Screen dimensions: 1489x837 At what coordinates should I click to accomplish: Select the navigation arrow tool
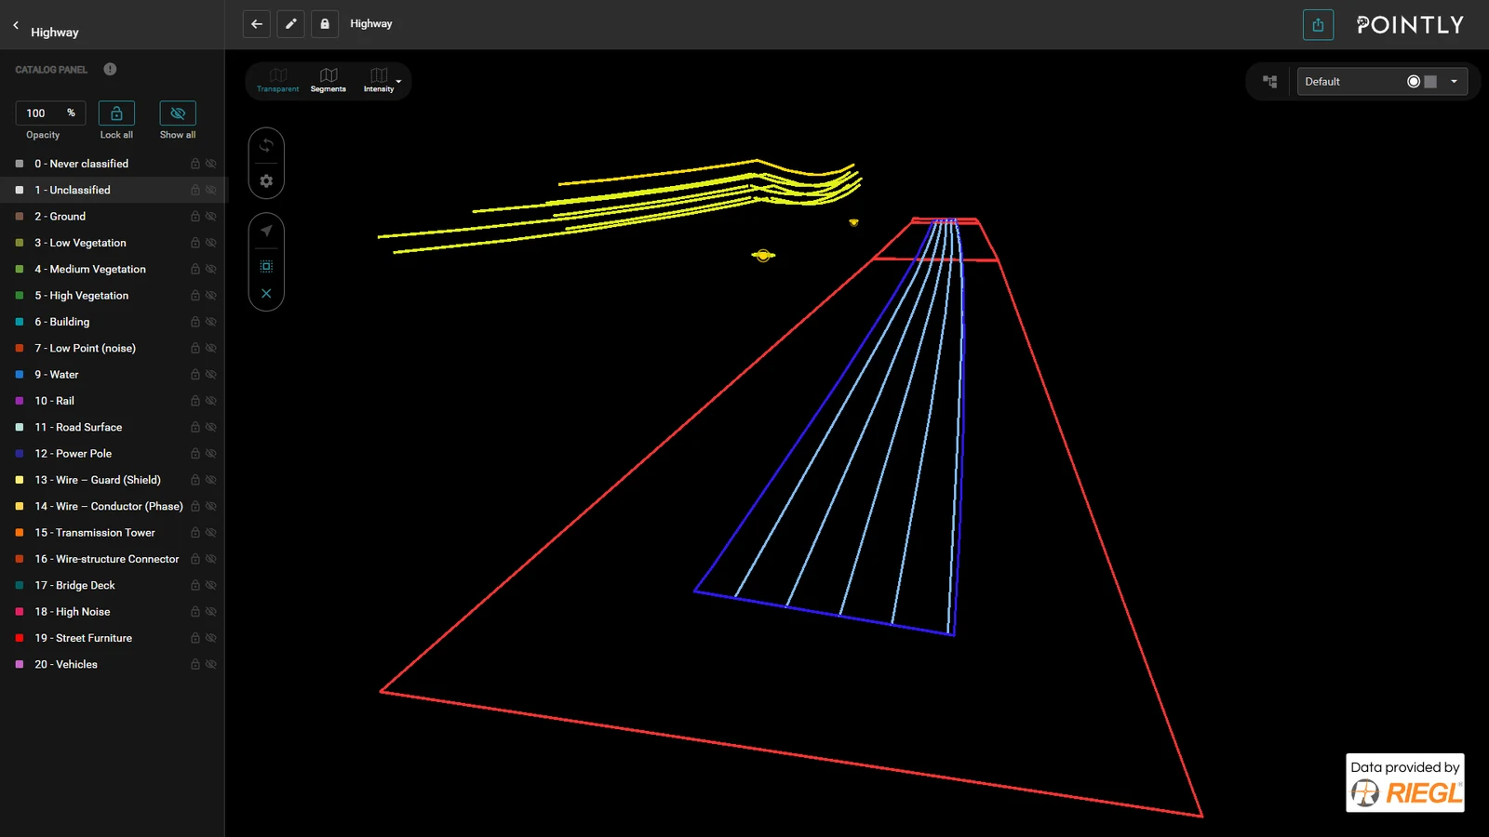tap(266, 231)
